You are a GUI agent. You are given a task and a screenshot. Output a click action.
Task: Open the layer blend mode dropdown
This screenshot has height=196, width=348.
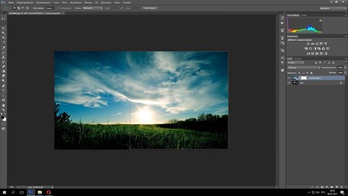point(304,68)
